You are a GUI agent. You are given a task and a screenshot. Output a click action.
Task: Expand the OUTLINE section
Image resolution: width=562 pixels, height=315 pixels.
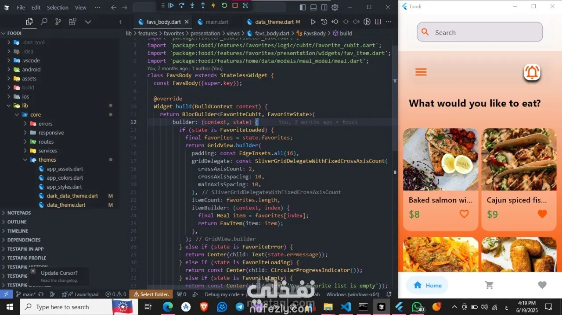(17, 222)
